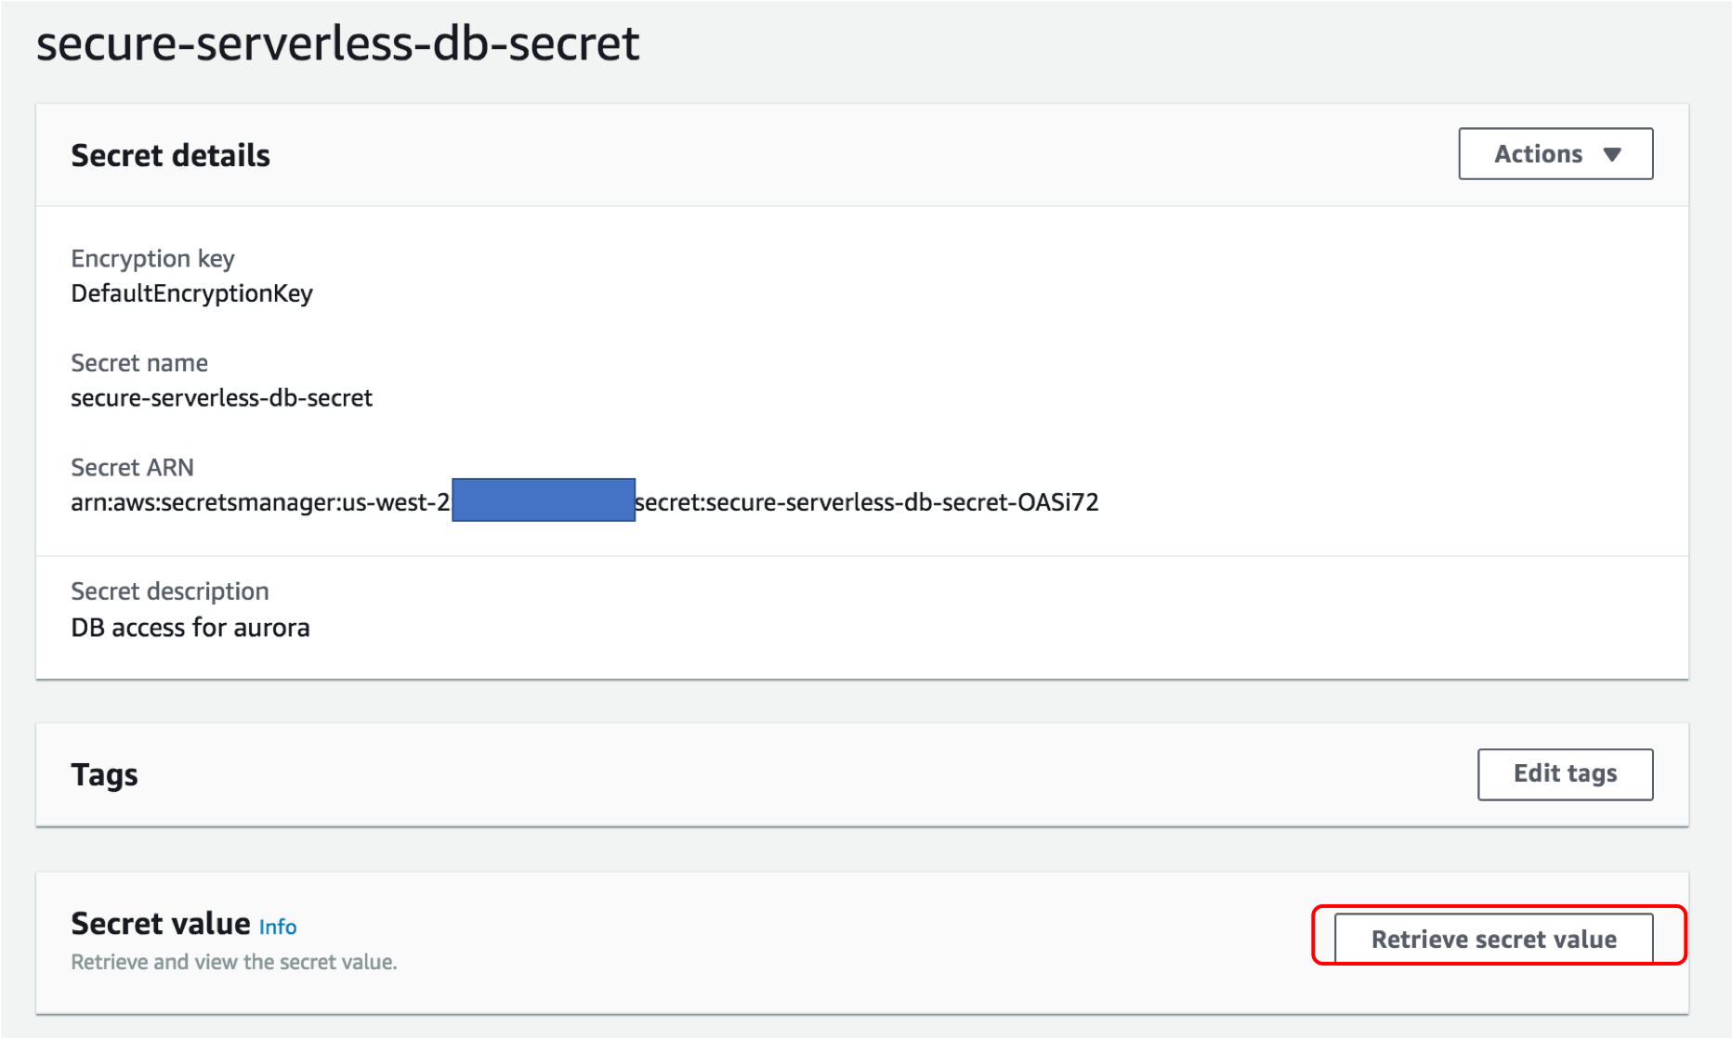Click the Secret description label

click(x=170, y=591)
